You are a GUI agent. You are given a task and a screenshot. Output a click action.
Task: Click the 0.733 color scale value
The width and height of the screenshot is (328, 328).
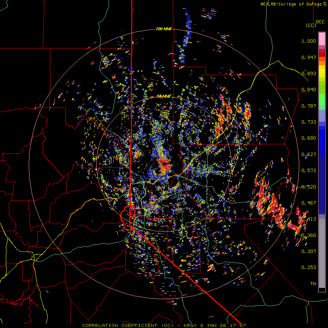click(x=309, y=122)
